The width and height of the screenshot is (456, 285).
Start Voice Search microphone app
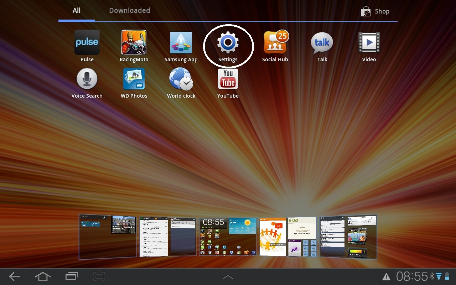pos(87,83)
